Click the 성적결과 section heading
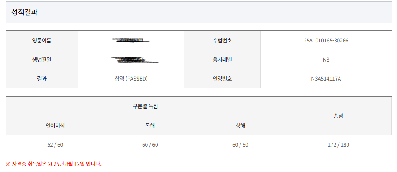 24,12
